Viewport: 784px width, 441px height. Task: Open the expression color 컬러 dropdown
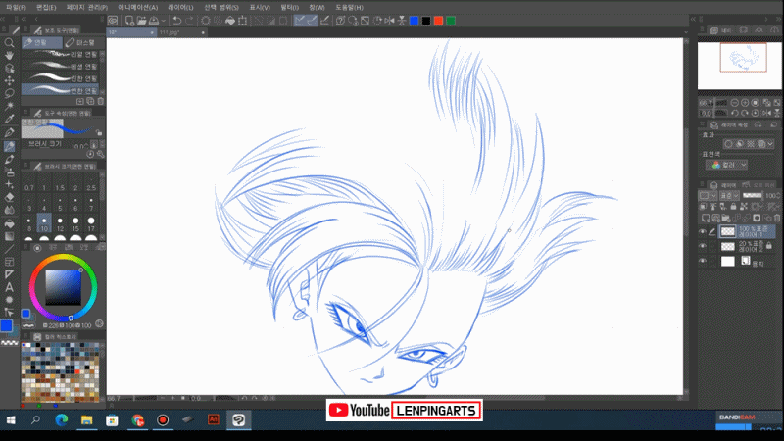[x=726, y=165]
